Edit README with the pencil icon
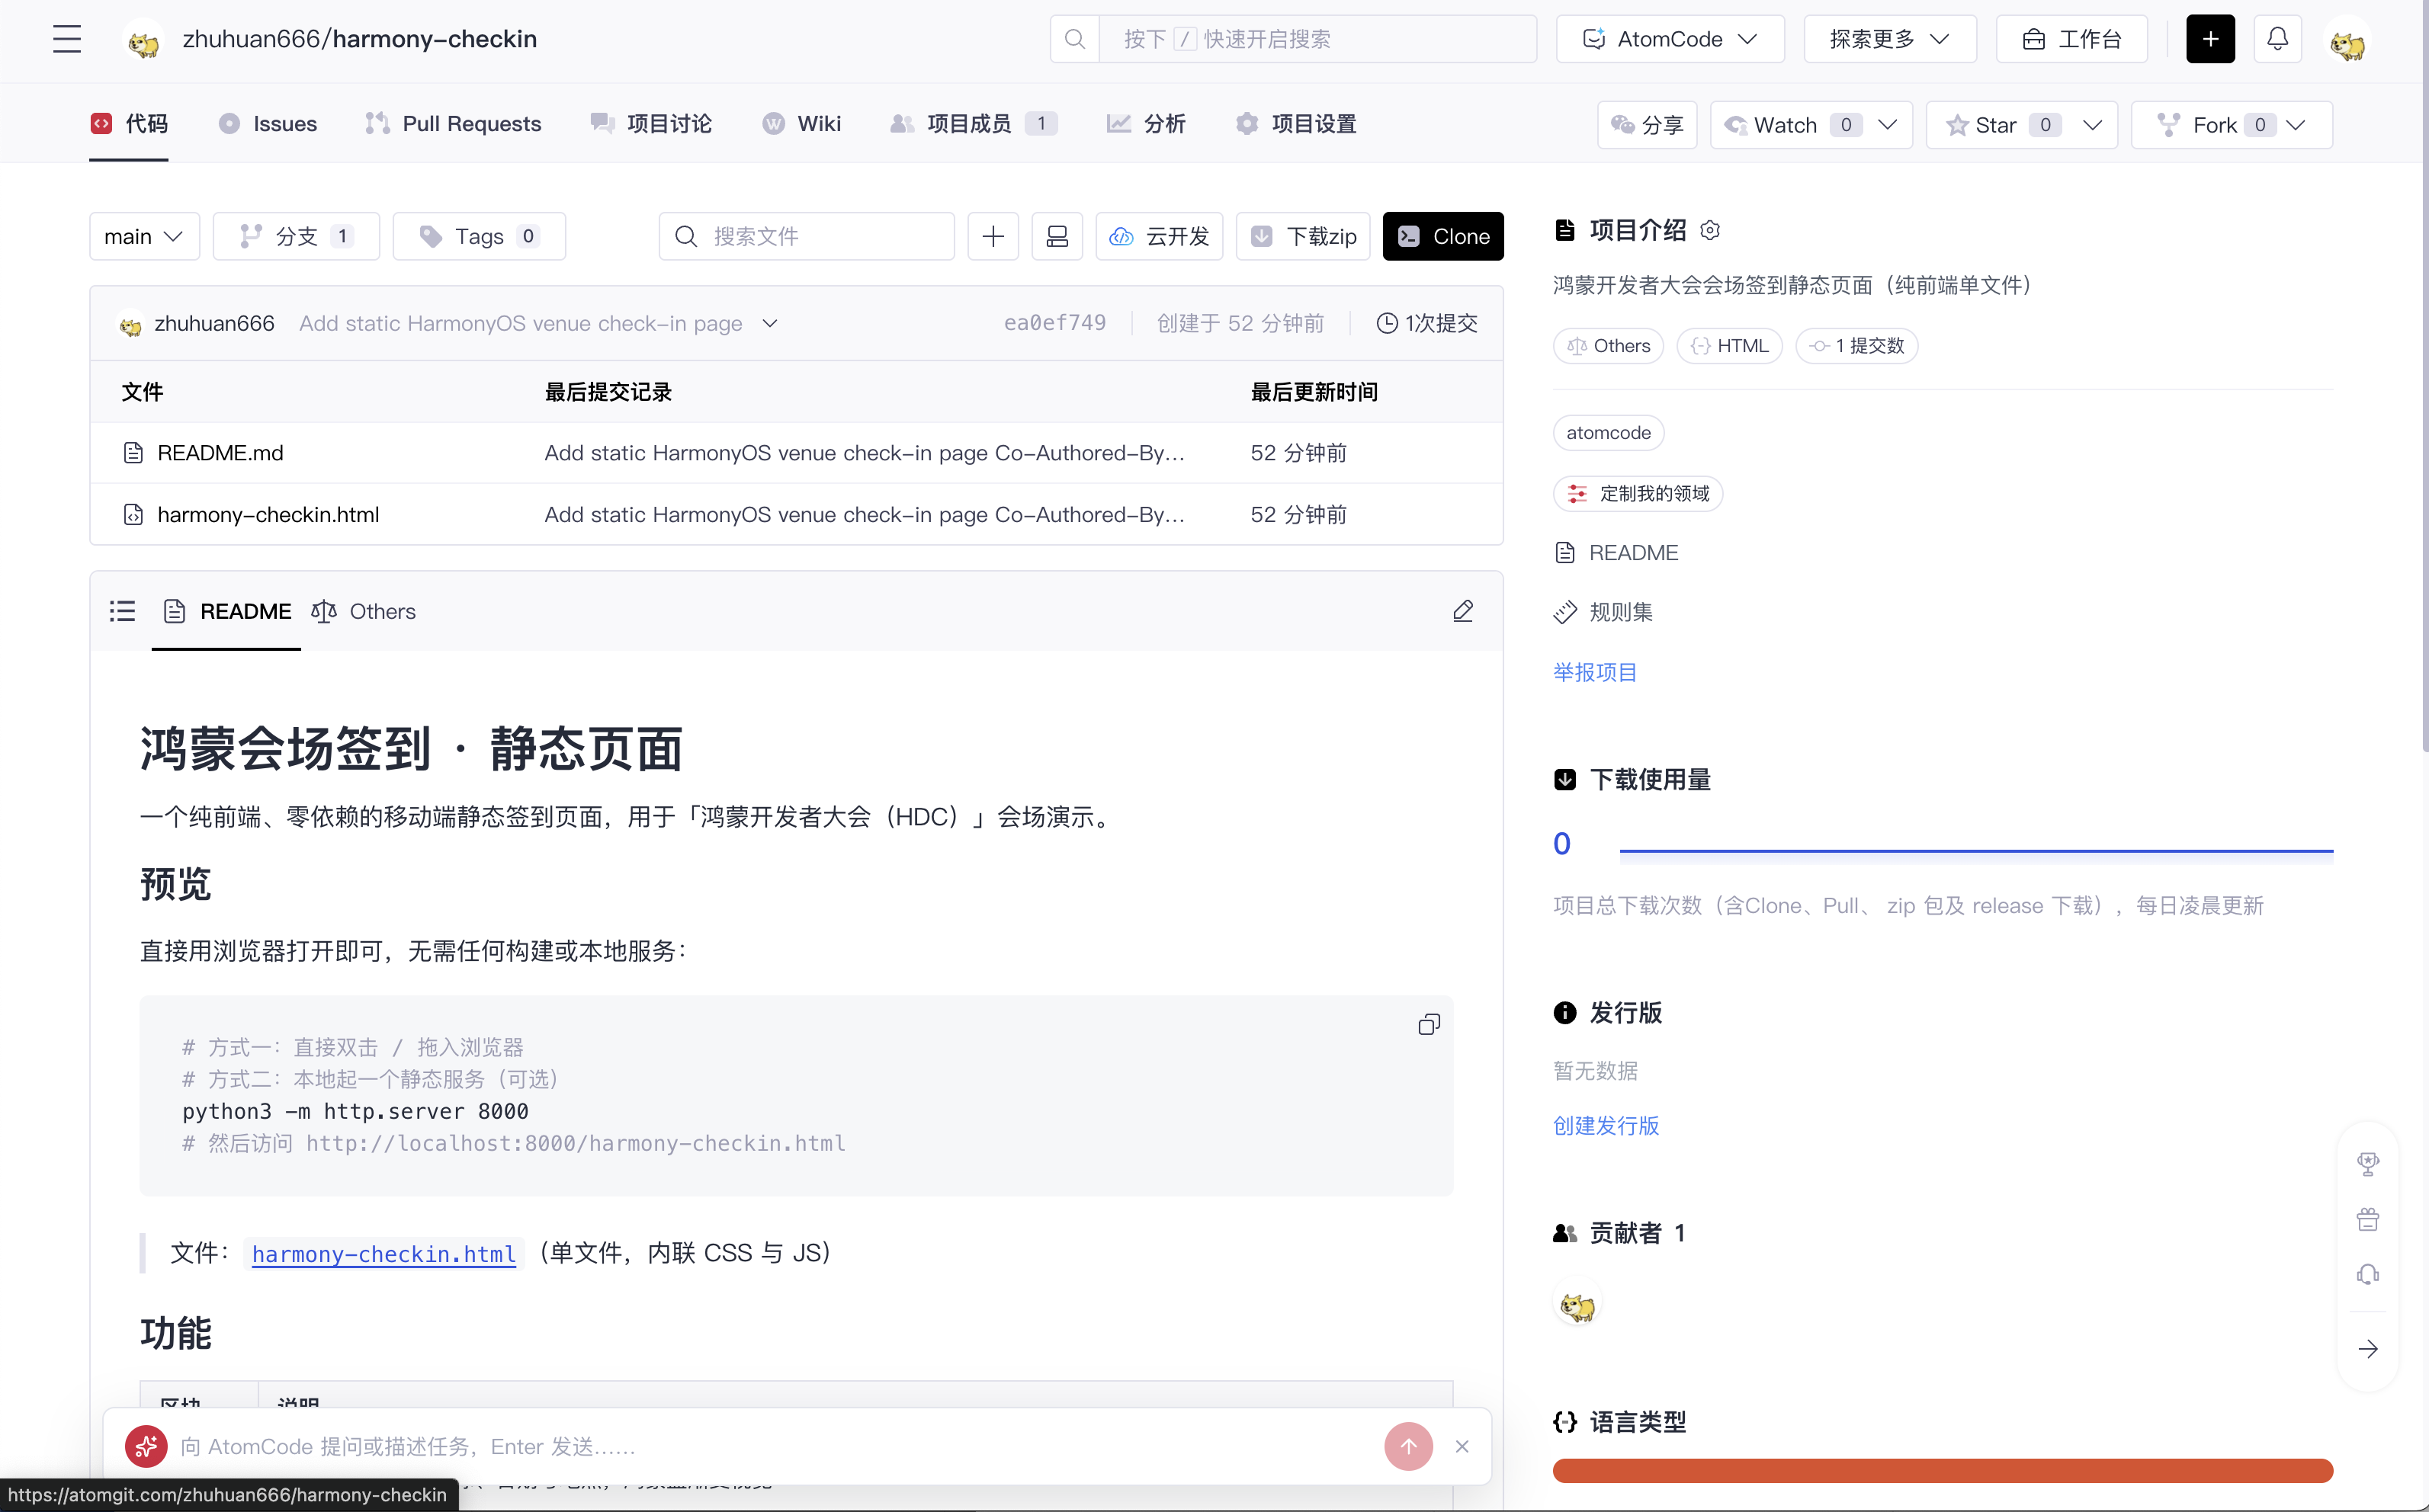This screenshot has width=2429, height=1512. [1462, 611]
